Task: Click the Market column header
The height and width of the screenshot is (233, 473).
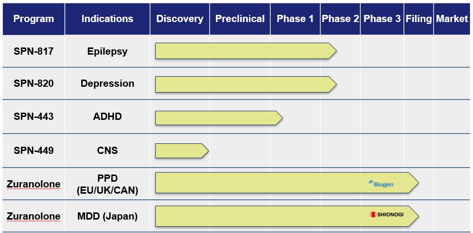Action: click(x=452, y=19)
